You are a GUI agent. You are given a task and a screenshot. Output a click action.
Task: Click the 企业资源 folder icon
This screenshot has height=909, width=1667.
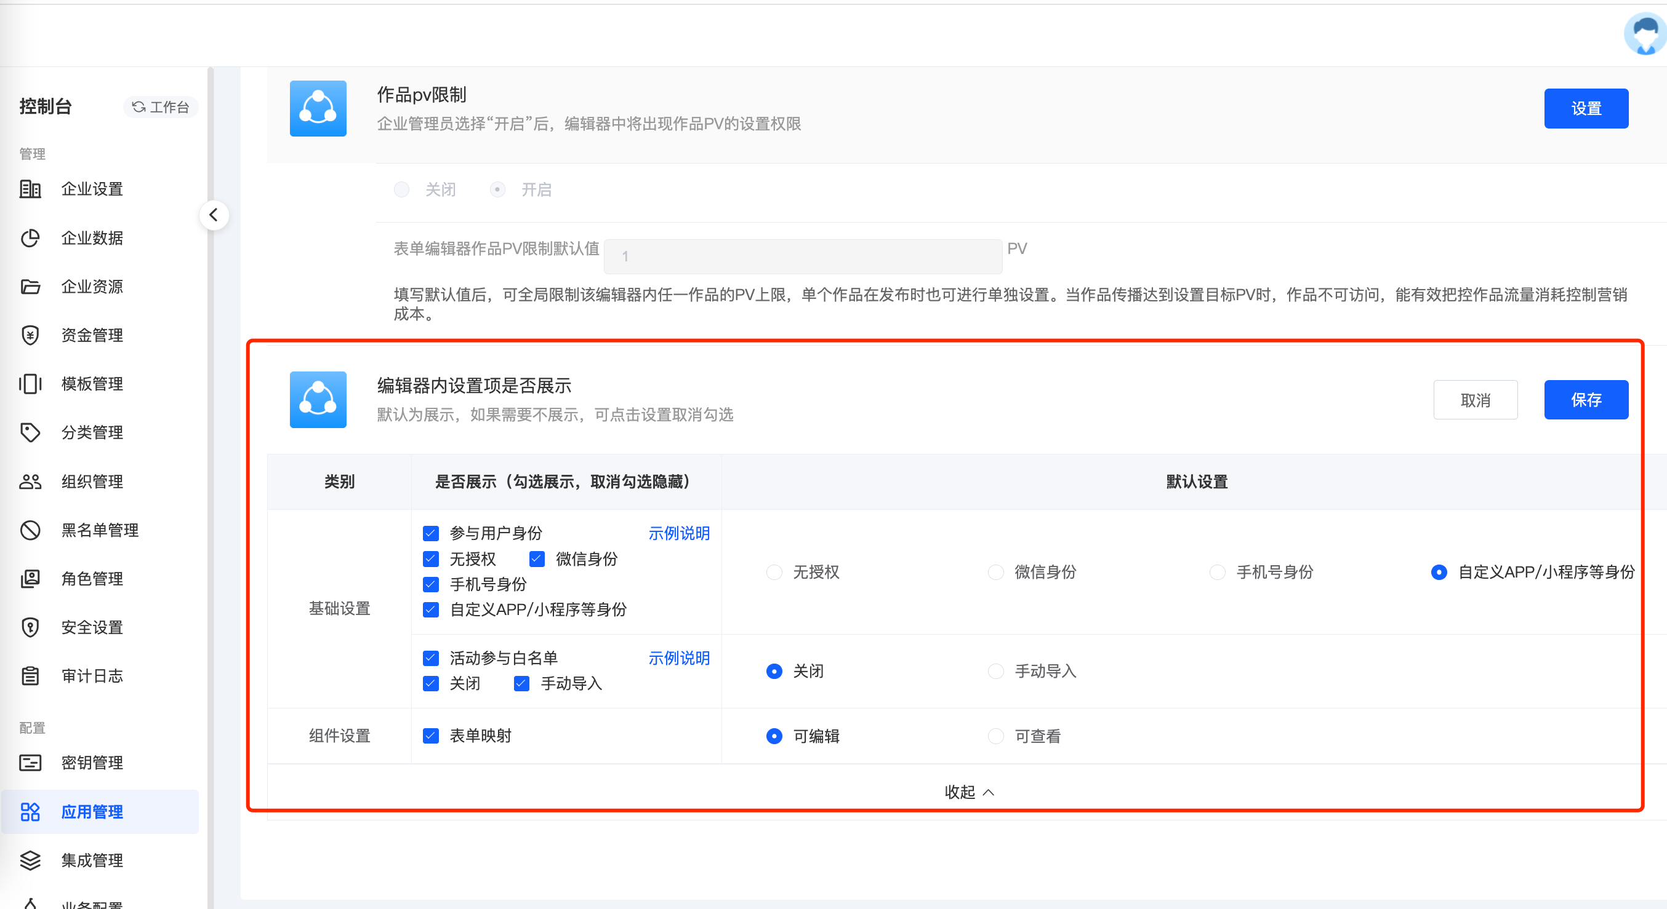coord(30,287)
